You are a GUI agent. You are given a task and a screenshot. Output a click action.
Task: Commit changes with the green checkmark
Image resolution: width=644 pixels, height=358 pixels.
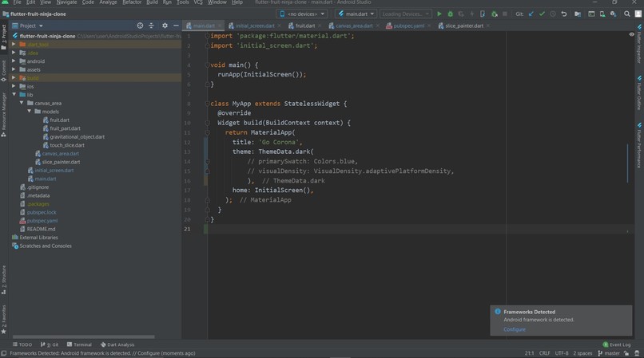[543, 14]
